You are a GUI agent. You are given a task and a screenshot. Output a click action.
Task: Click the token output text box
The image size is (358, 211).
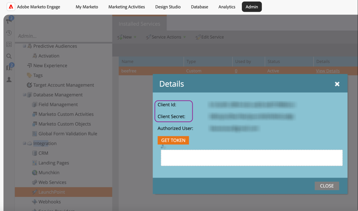click(252, 158)
